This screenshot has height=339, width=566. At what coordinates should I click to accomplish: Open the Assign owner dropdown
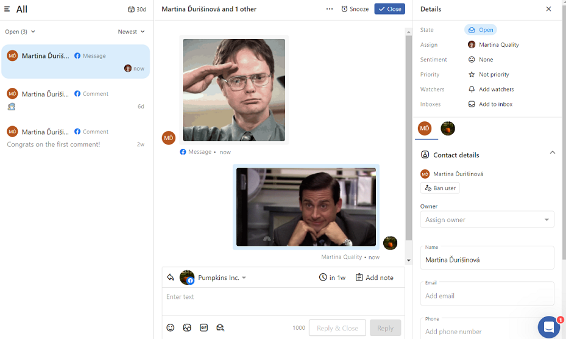(487, 219)
